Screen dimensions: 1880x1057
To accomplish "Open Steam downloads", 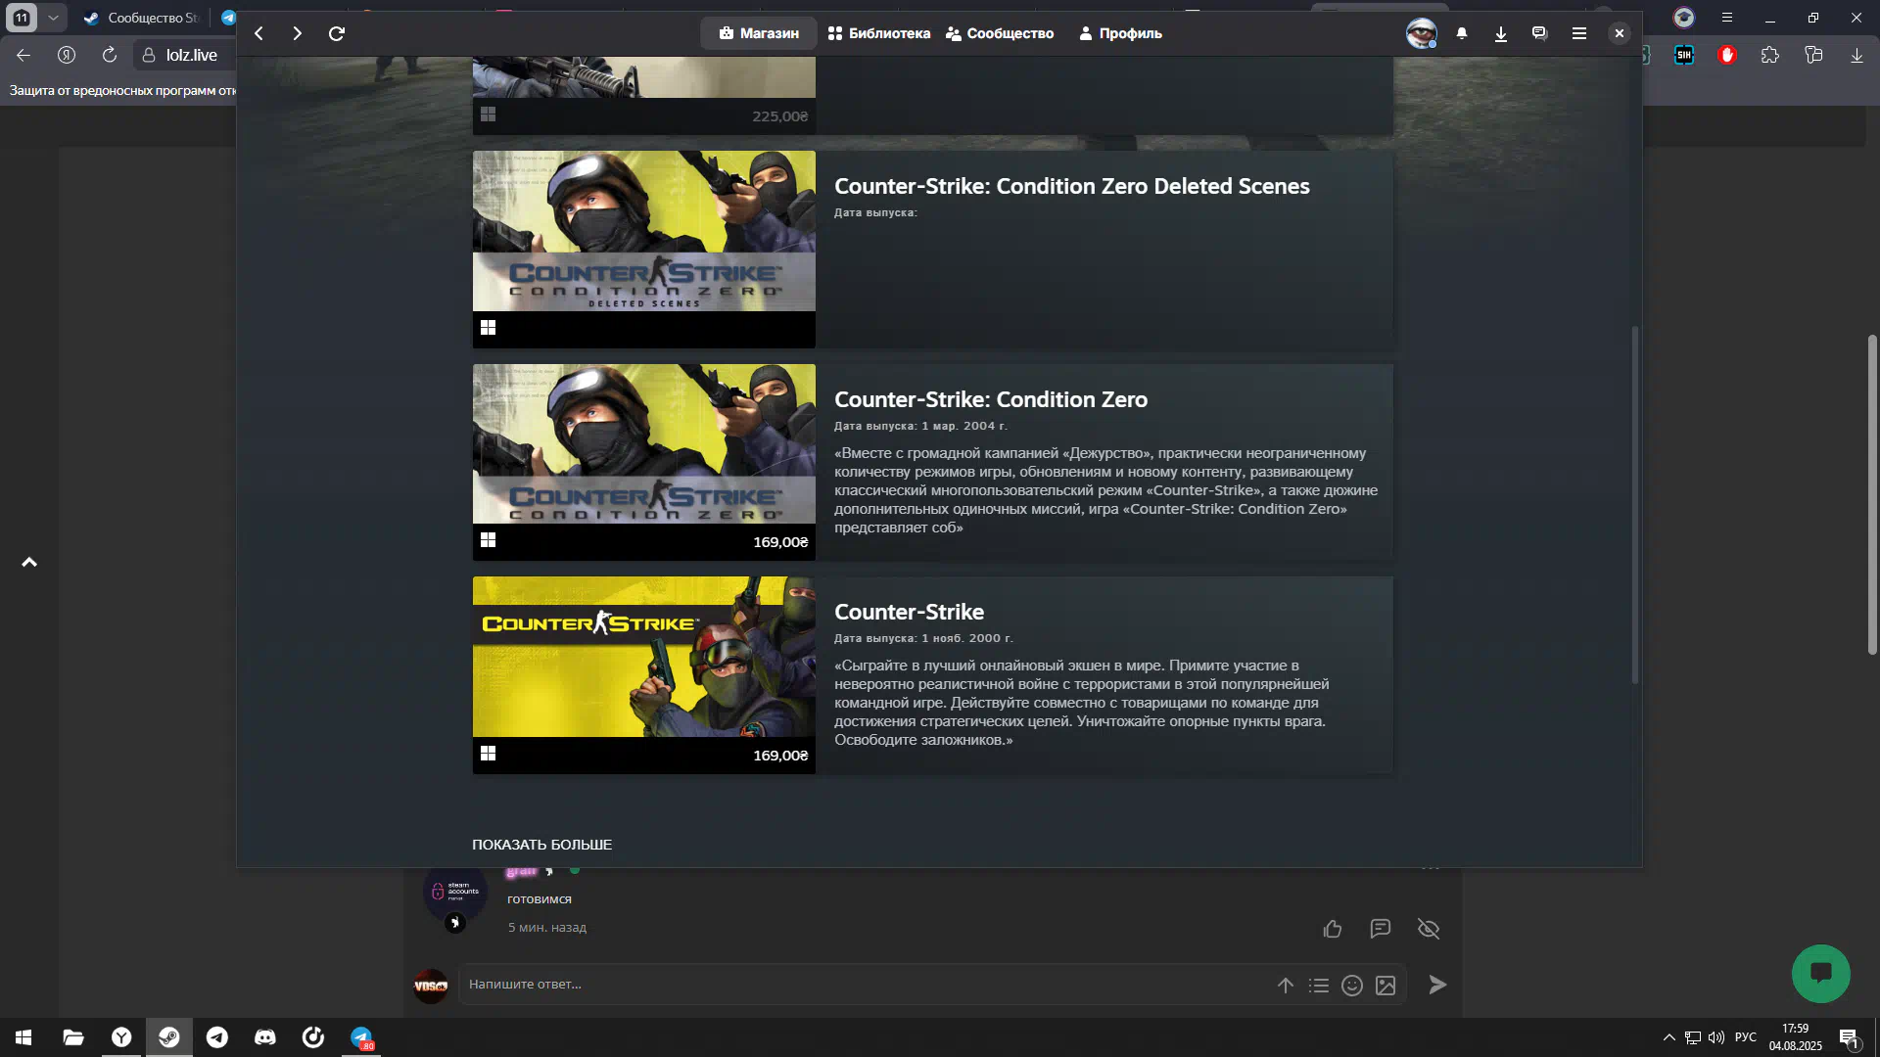I will click(1500, 33).
